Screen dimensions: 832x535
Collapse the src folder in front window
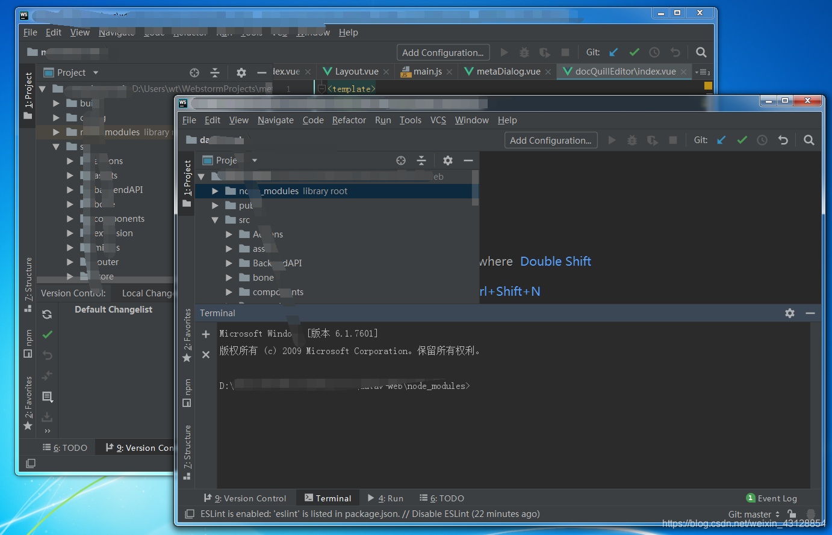215,220
